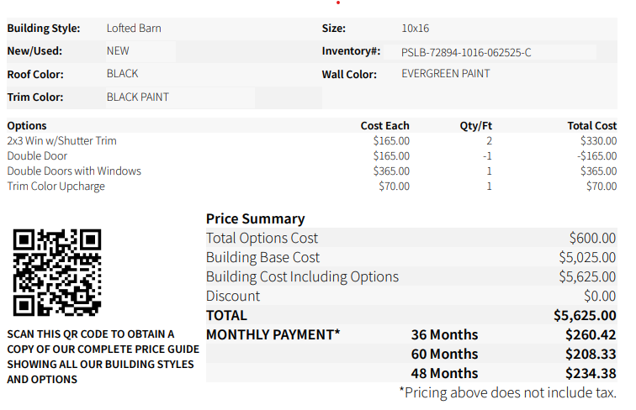This screenshot has height=410, width=636.
Task: Select the Trim Color value BLACK PAINT
Action: click(138, 97)
